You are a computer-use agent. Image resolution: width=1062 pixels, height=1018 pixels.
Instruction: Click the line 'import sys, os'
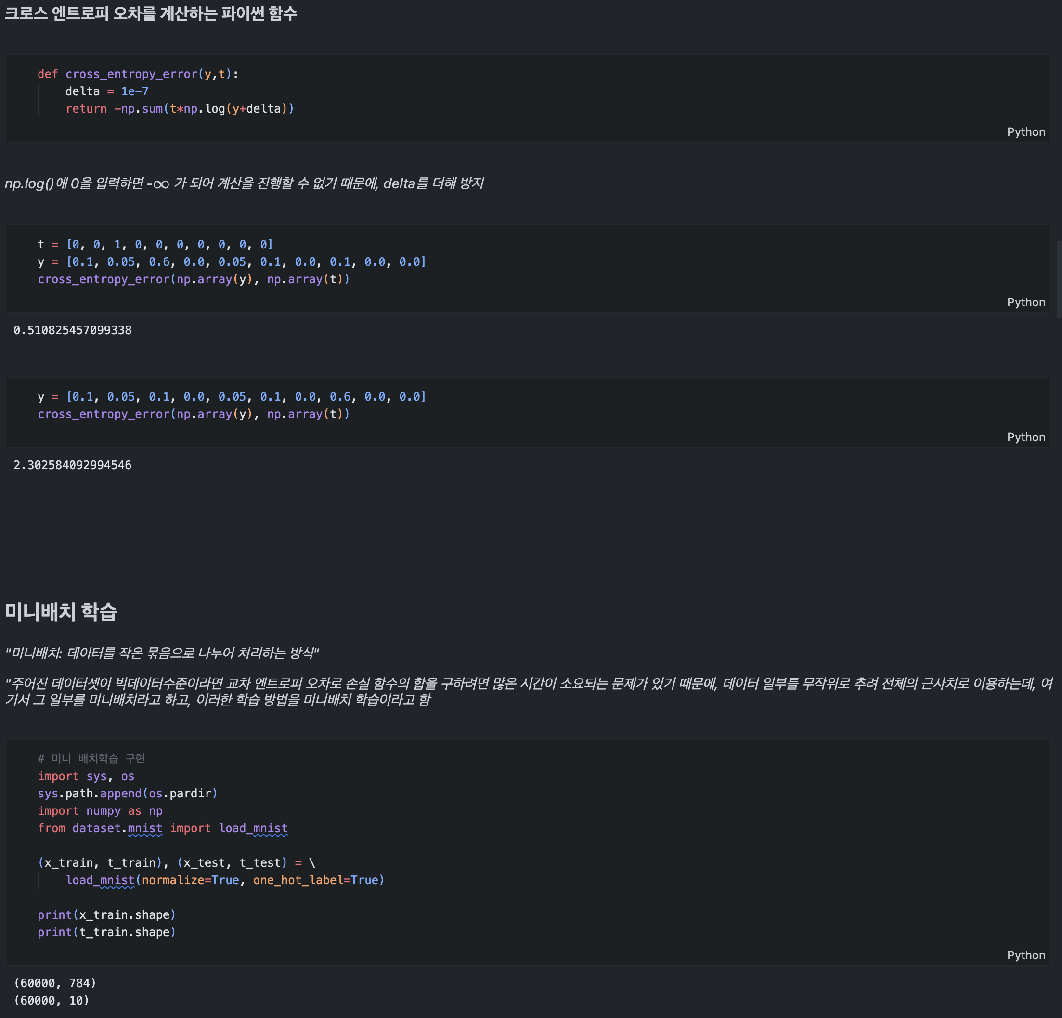(86, 776)
